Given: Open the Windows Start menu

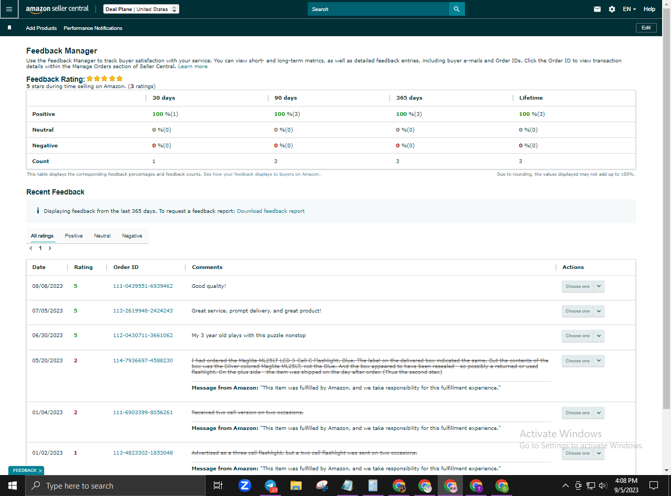Looking at the screenshot, I should 13,486.
